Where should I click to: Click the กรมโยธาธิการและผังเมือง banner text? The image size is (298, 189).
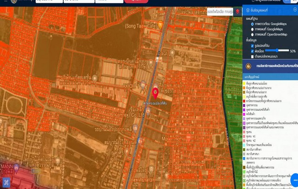tap(277, 66)
